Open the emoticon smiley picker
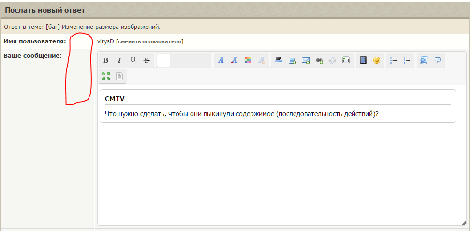Image resolution: width=472 pixels, height=231 pixels. [377, 61]
